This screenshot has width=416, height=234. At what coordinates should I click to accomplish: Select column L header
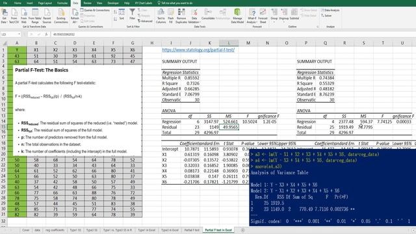click(229, 43)
